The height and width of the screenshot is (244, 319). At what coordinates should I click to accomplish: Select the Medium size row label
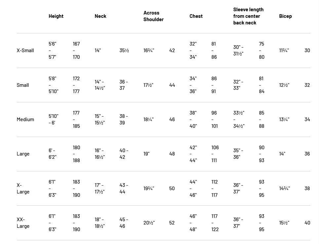click(25, 120)
